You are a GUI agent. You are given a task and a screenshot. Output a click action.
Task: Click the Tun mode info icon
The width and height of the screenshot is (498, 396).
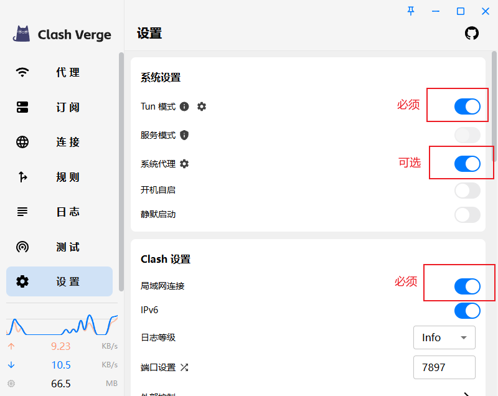coord(184,106)
